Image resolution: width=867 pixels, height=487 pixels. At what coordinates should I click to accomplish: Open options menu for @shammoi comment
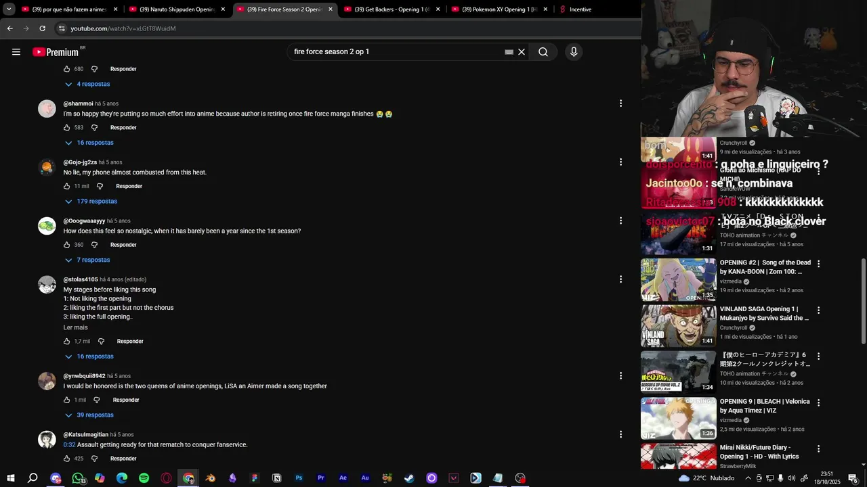620,103
